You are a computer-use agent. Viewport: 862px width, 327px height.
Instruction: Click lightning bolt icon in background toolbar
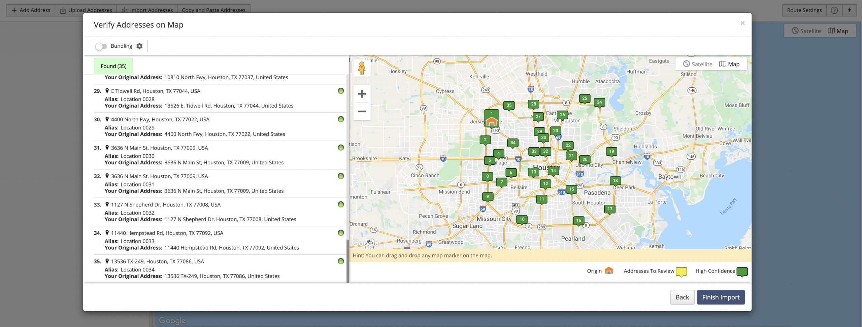[x=850, y=10]
